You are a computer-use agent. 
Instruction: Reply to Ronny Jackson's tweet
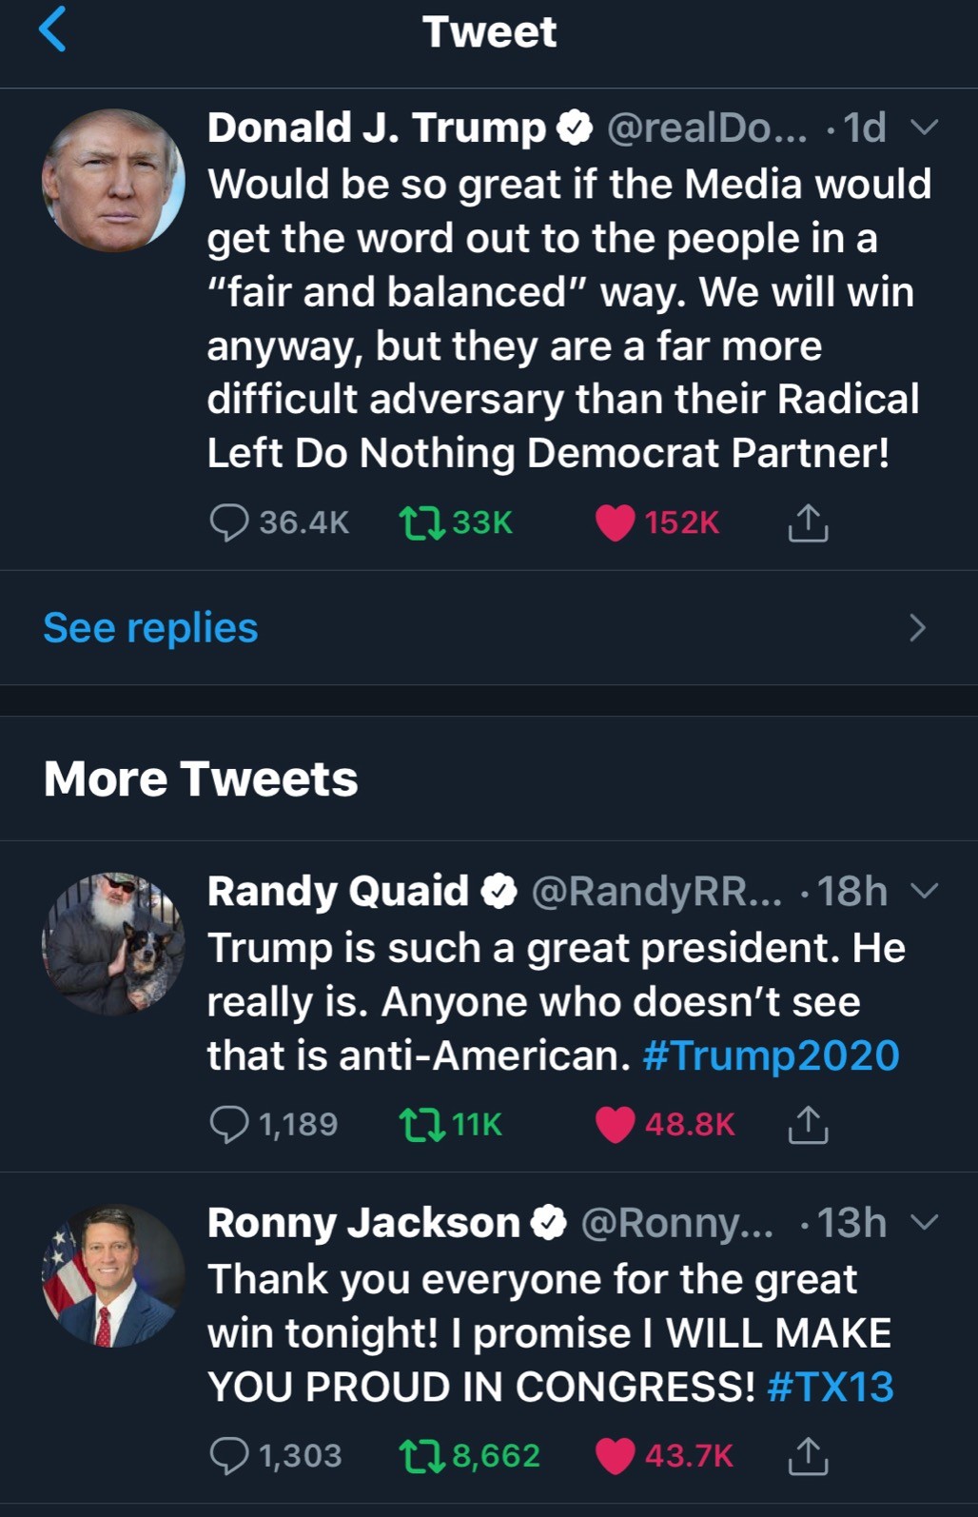tap(228, 1455)
